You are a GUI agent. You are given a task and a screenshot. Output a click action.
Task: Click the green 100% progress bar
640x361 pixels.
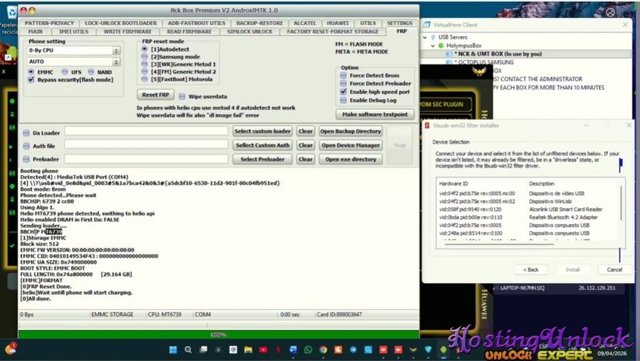tap(218, 335)
